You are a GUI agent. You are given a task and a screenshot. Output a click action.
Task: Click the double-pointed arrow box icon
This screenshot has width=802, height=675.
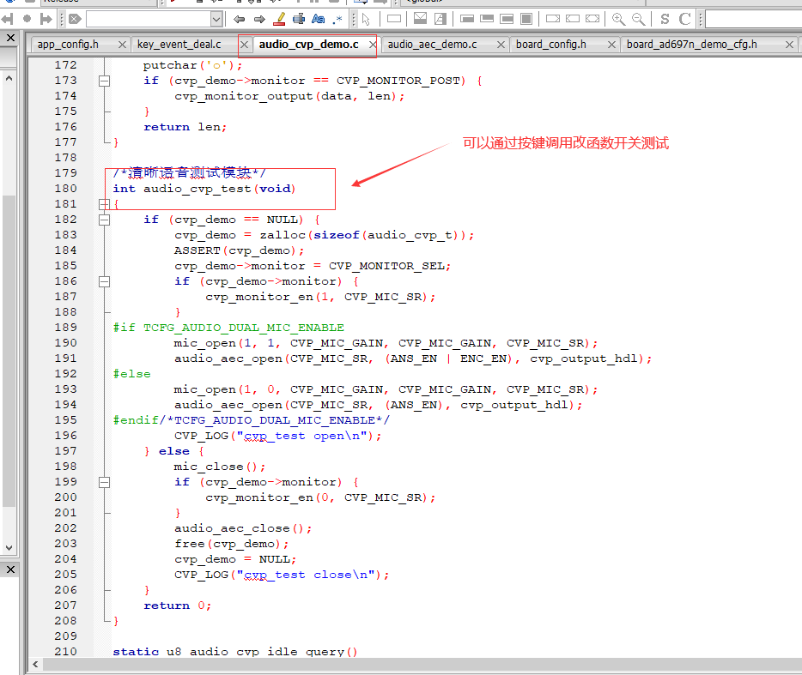(592, 19)
